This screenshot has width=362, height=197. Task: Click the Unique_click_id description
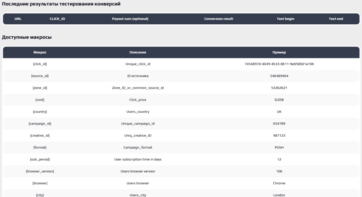(x=138, y=64)
